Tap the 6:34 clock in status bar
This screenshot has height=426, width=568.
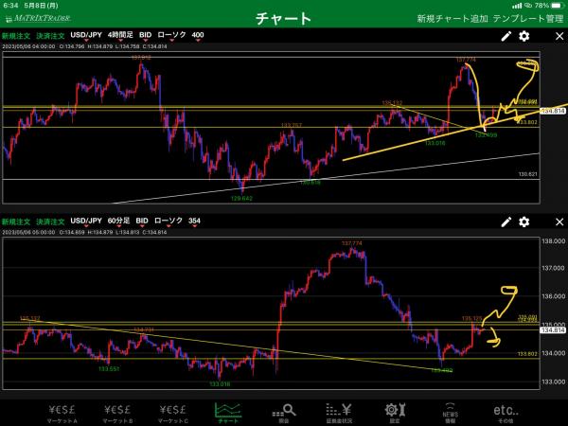pos(10,6)
